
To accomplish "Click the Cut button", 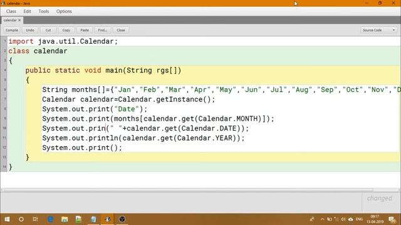I will [48, 30].
